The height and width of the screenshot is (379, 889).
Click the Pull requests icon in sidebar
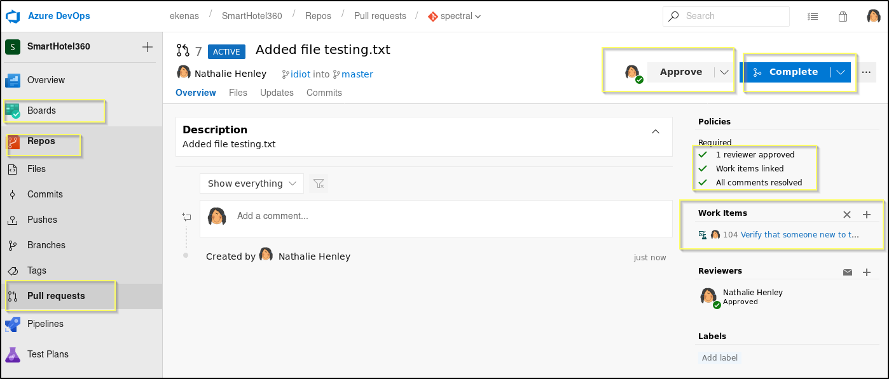point(13,296)
